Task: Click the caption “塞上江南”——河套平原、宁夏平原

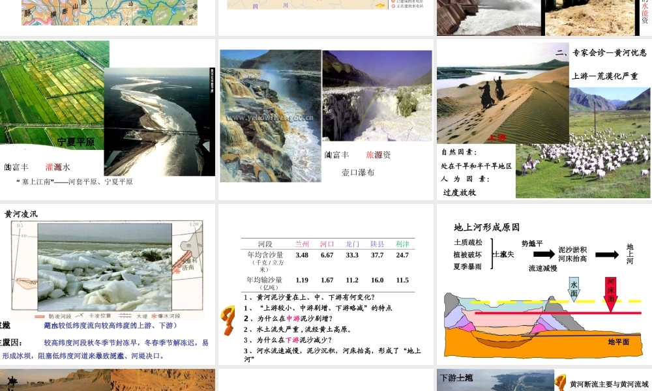Action: (x=74, y=182)
